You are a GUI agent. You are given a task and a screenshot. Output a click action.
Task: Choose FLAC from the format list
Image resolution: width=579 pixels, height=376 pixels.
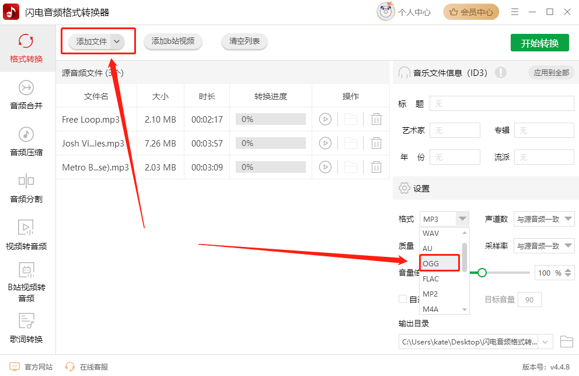click(441, 279)
